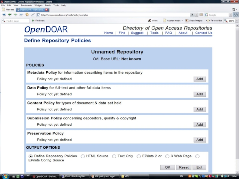Screen dimensions: 239x179
Task: Expand the Author mode dropdown
Action: click(182, 21)
